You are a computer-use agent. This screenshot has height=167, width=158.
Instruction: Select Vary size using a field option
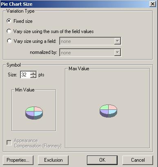[x=9, y=41]
